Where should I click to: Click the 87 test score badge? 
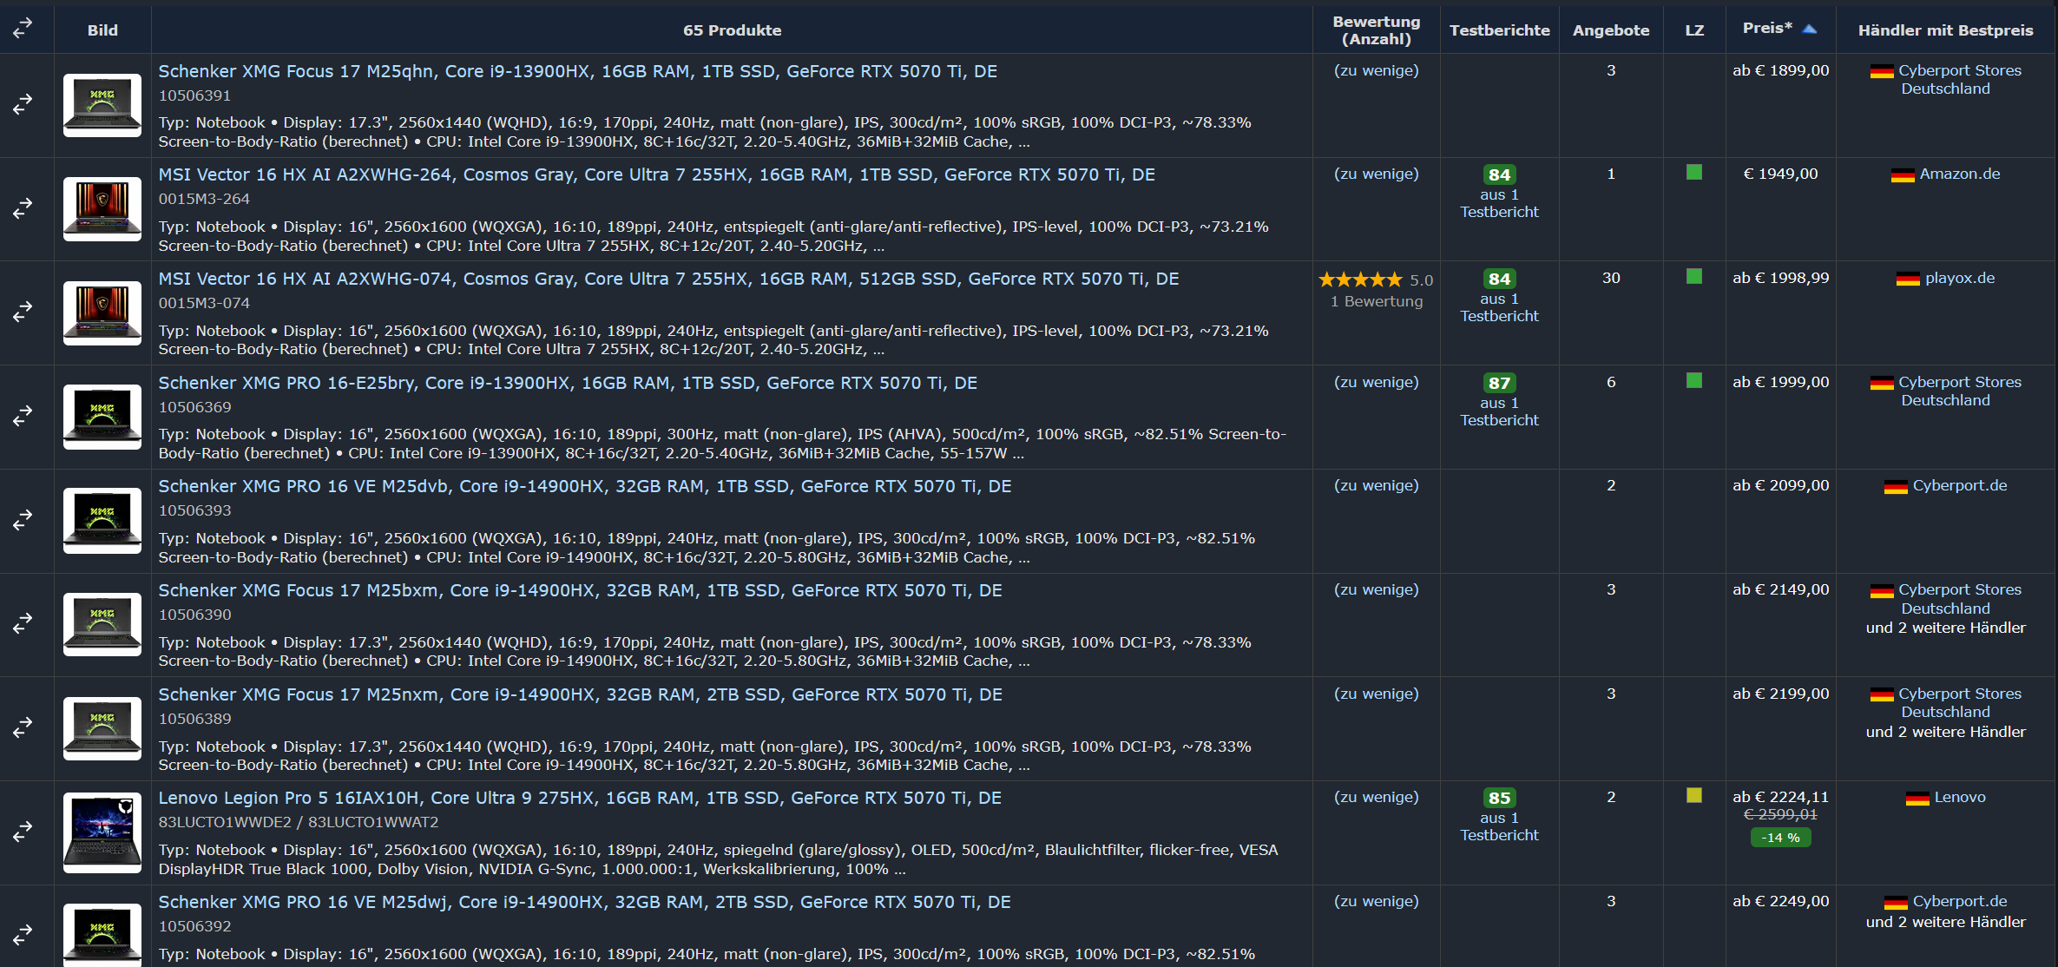[1499, 383]
